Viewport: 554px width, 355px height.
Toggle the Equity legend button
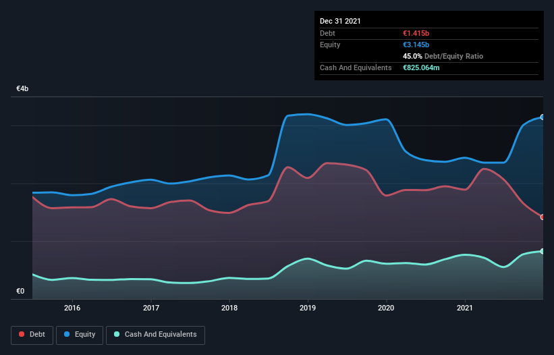pyautogui.click(x=80, y=335)
